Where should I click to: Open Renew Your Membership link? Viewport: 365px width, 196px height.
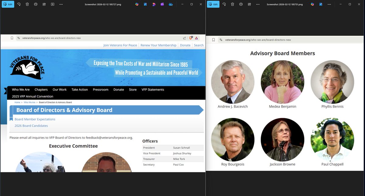point(158,45)
